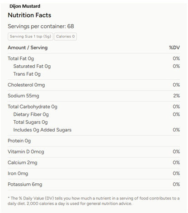Click the Calories 0 badge
188x213 pixels.
click(x=66, y=36)
